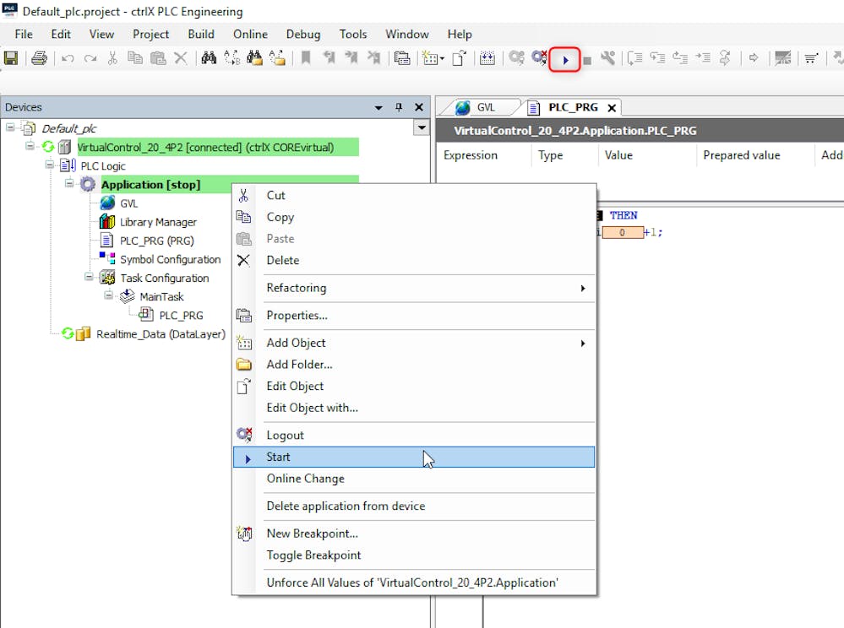Screen dimensions: 844x628
Task: Collapse the Default_plc root node
Action: click(10, 127)
